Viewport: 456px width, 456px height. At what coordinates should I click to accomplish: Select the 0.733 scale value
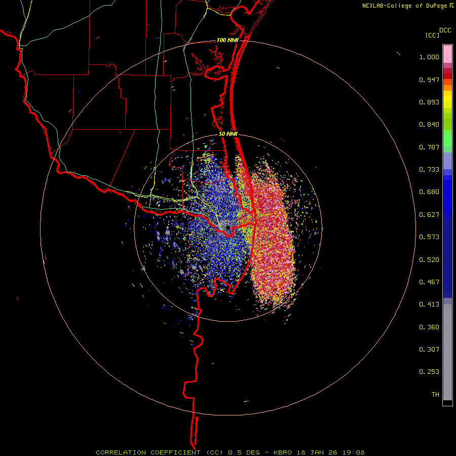click(x=429, y=170)
